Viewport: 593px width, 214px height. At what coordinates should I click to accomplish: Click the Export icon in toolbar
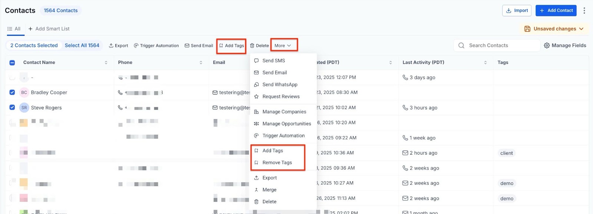111,46
